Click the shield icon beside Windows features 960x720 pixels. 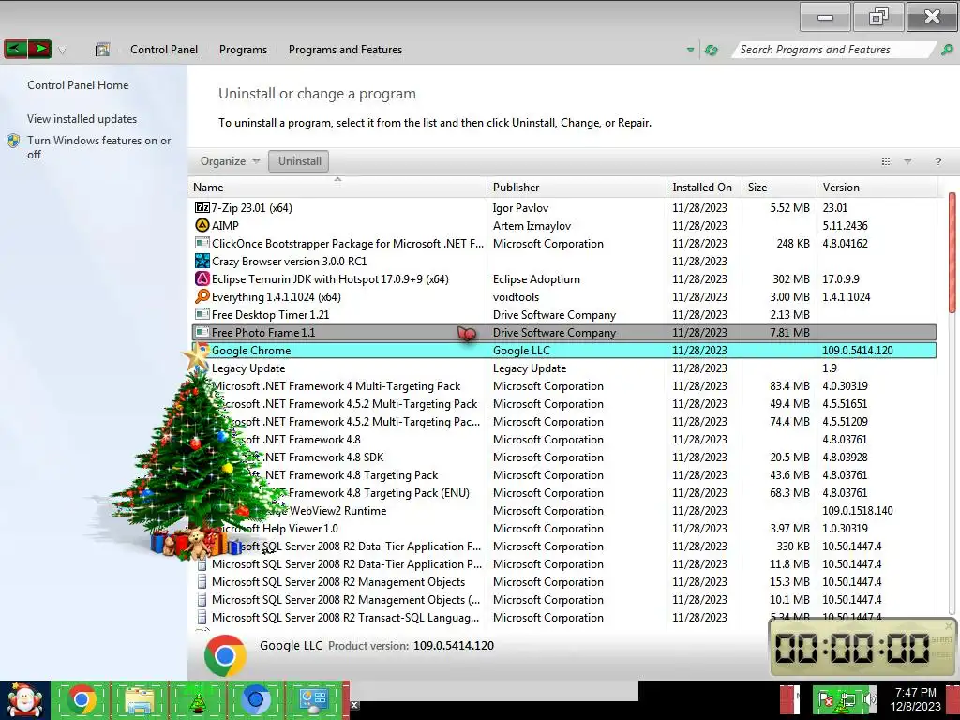(13, 141)
